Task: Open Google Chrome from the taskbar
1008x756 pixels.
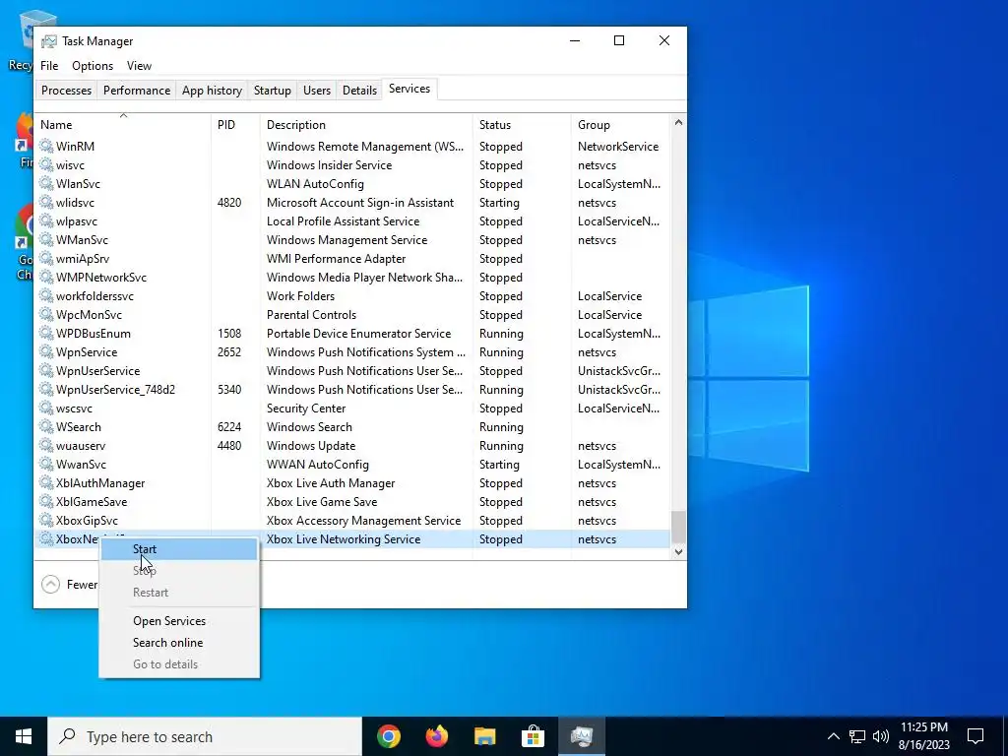Action: coord(388,736)
